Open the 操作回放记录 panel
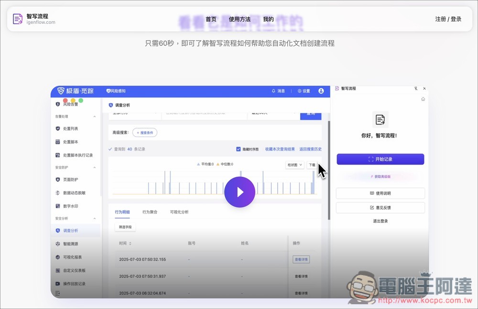 pyautogui.click(x=77, y=284)
